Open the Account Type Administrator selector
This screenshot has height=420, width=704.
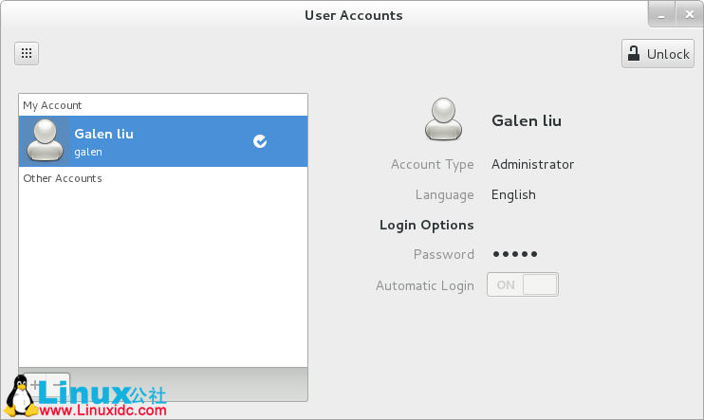point(532,164)
